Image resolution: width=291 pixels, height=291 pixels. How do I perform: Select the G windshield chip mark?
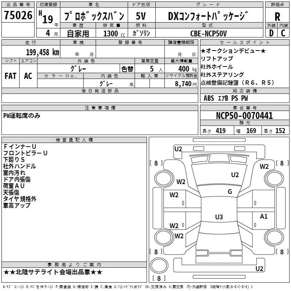tap(230, 192)
